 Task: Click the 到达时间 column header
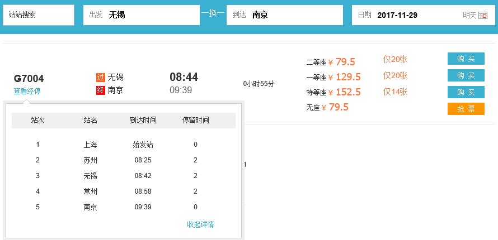pyautogui.click(x=143, y=121)
